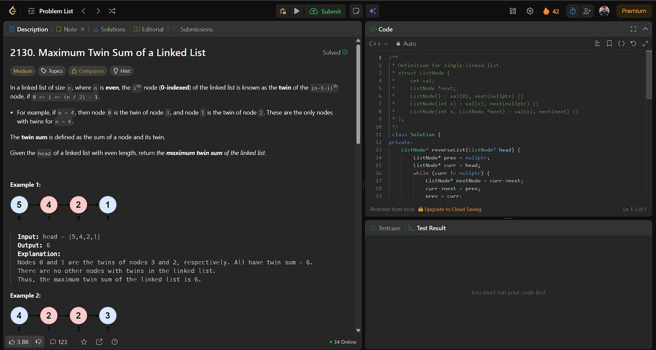Open settings gear icon
This screenshot has width=656, height=350.
coord(530,11)
